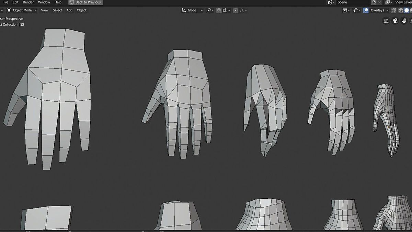Viewport: 412px width, 232px height.
Task: Open the Render menu
Action: 28,2
